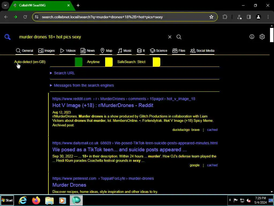The height and width of the screenshot is (206, 274).
Task: Switch to the Science category tab
Action: 158,51
